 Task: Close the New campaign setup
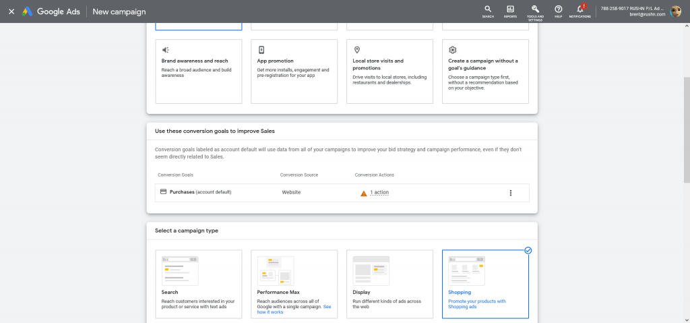pos(11,11)
